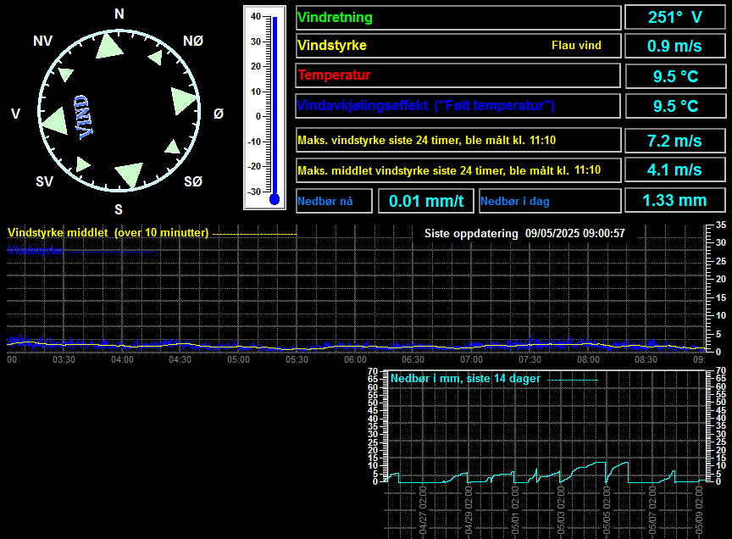Select the Nedbør i dag label
Viewport: 732px width, 539px height.
coord(515,202)
